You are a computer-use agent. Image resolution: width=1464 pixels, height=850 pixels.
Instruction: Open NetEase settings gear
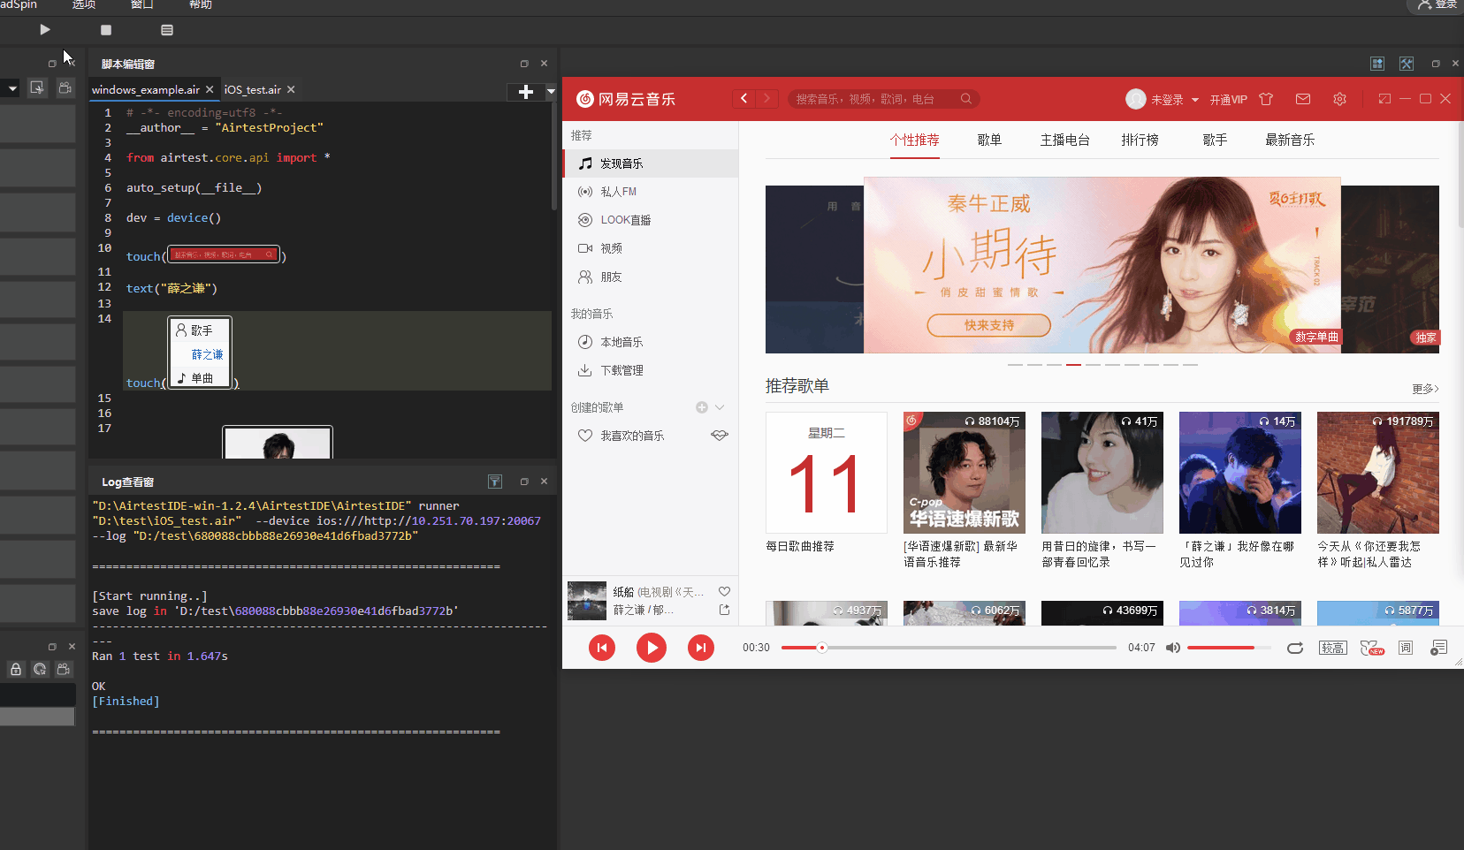1339,99
